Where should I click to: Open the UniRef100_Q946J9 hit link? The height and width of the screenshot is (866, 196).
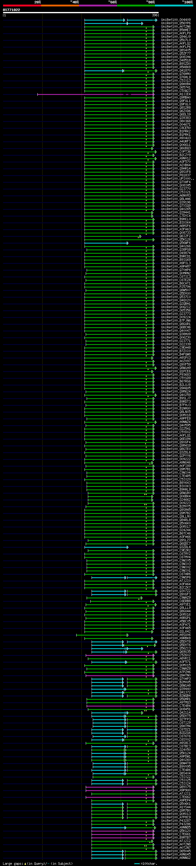[176, 37]
